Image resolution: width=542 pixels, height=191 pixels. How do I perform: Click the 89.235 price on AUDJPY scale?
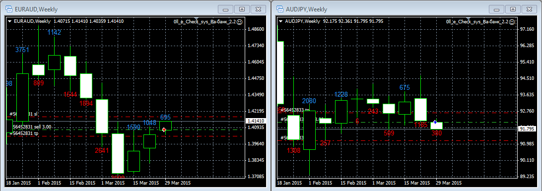tap(527, 177)
